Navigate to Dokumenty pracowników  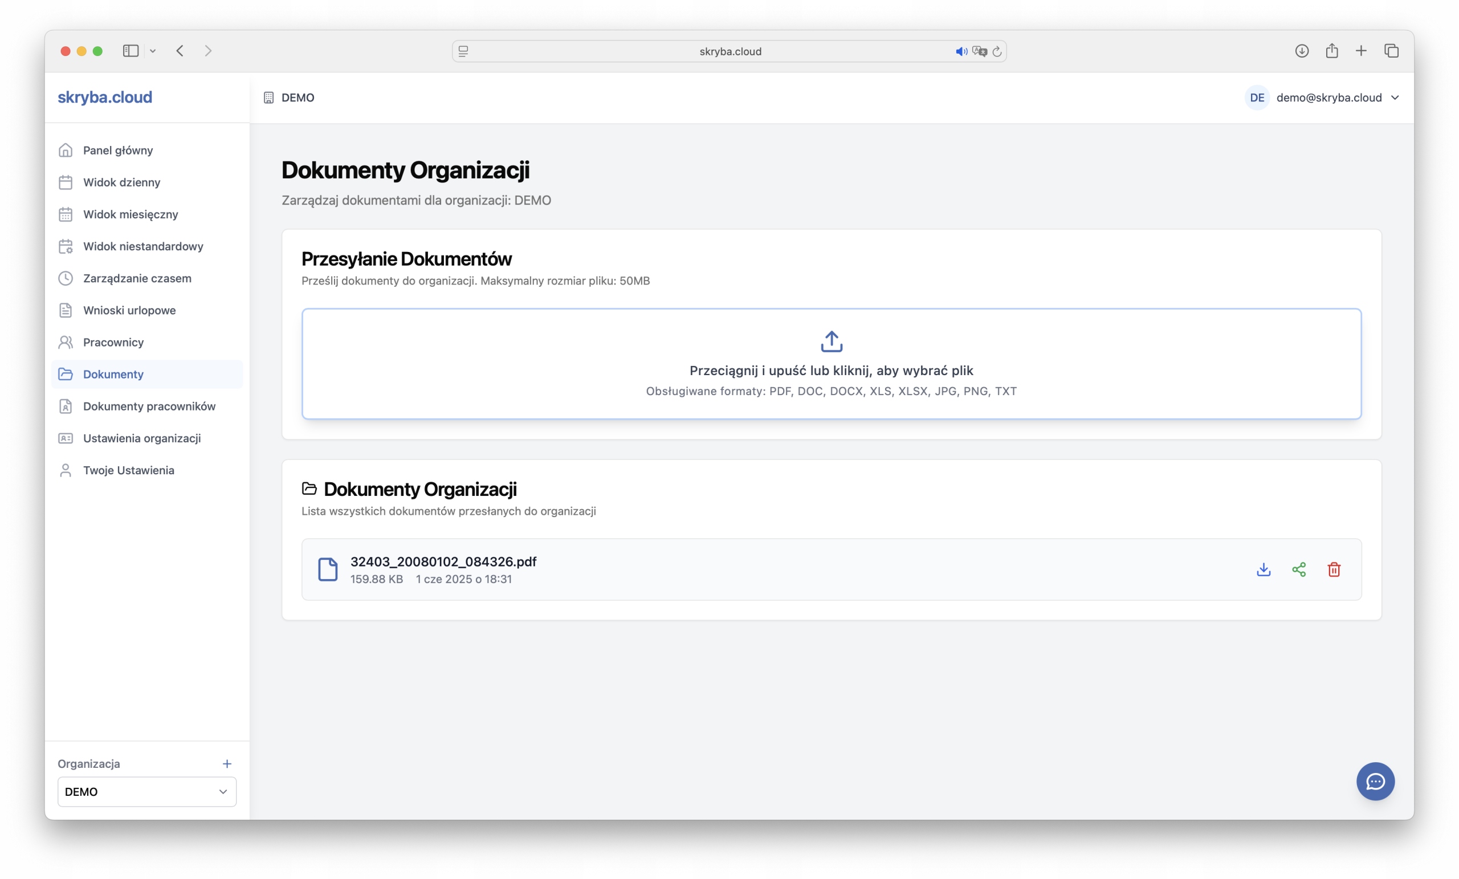(x=149, y=406)
